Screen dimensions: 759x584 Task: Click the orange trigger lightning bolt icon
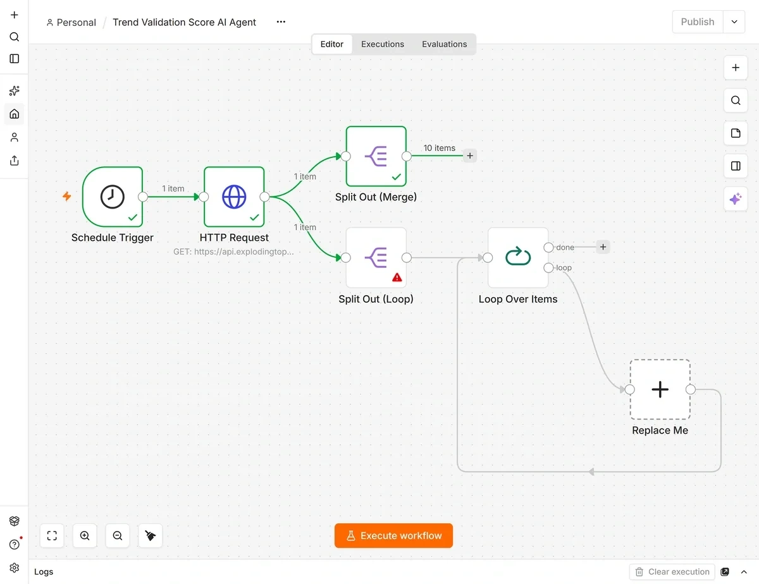[66, 197]
